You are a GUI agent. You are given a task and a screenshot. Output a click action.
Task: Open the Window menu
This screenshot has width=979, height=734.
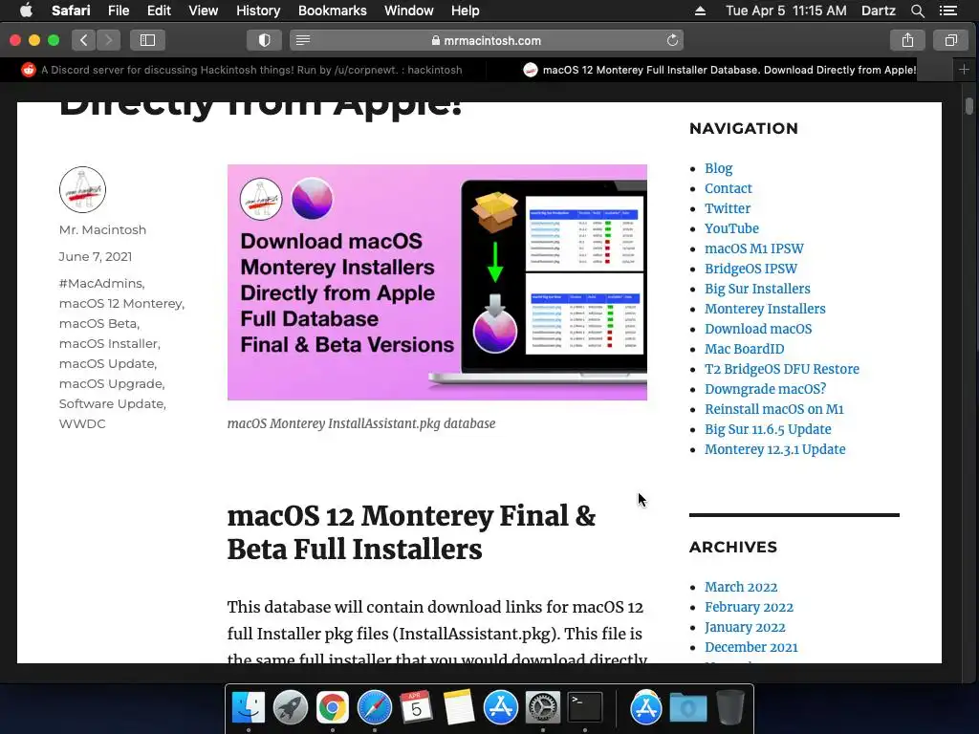click(409, 11)
